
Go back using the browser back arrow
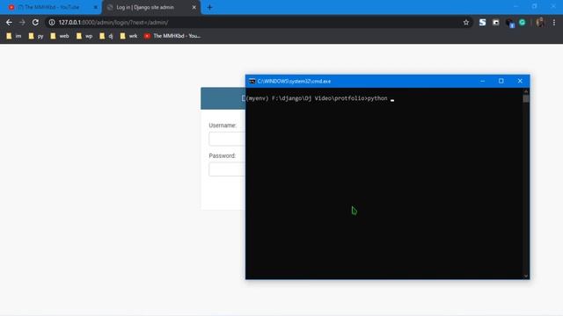coord(9,22)
